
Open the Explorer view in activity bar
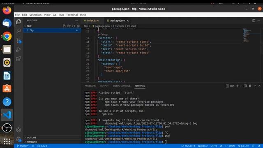coord(18,22)
